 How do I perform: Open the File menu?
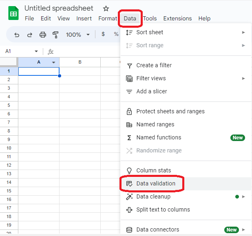coord(29,18)
